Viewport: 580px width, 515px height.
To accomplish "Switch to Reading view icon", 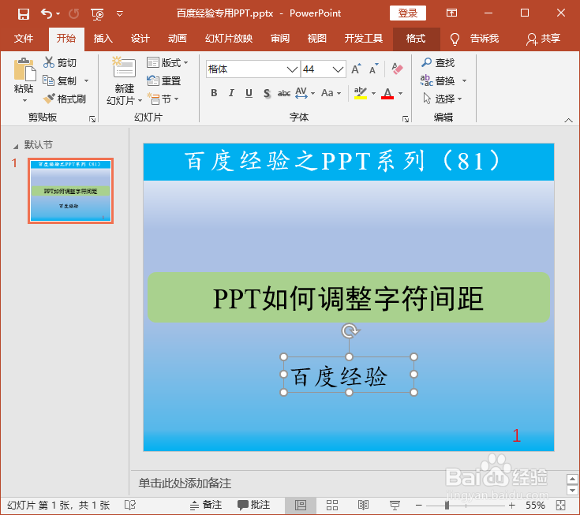I will pyautogui.click(x=363, y=505).
